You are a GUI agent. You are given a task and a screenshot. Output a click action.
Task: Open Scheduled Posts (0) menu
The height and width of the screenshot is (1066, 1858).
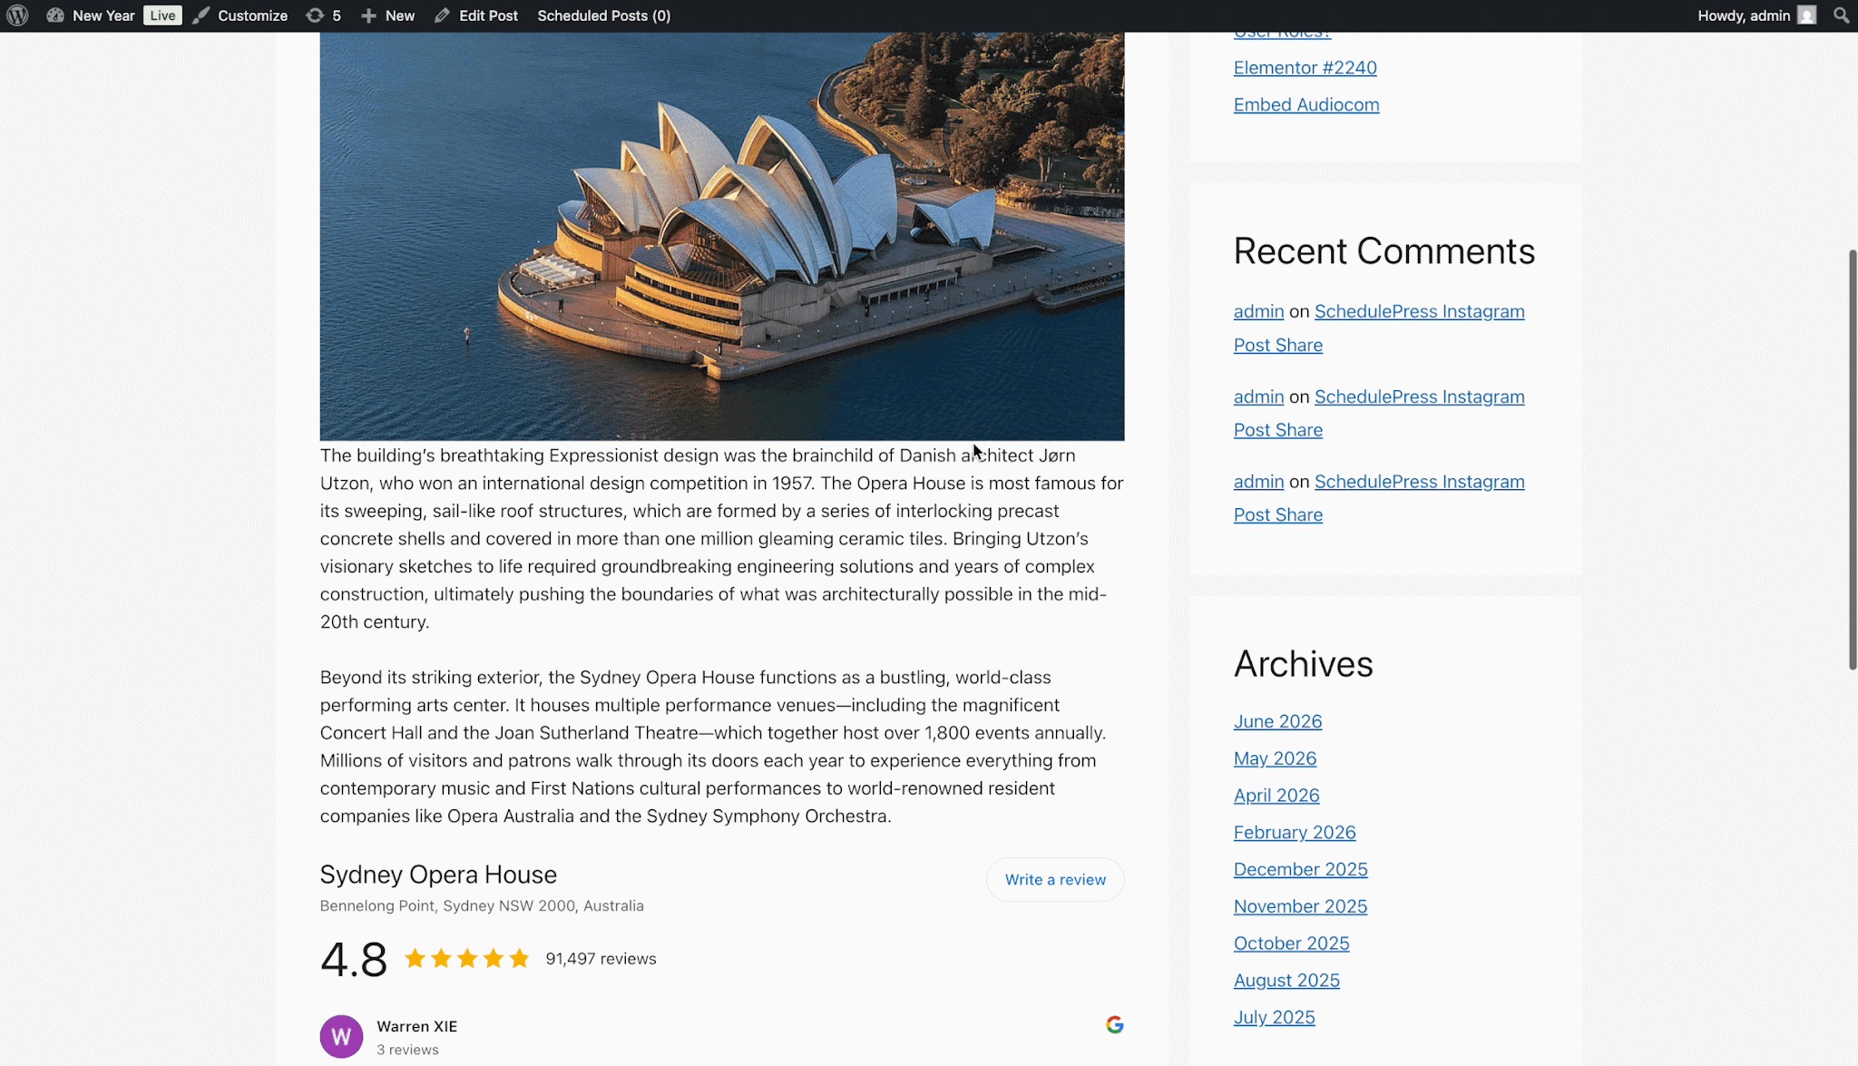pyautogui.click(x=604, y=15)
